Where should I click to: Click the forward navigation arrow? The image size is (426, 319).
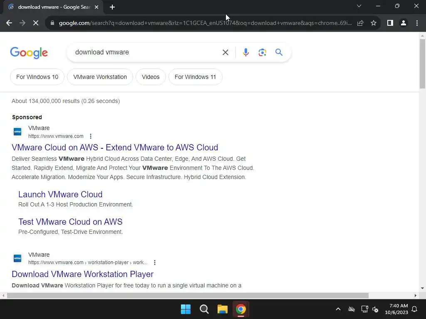click(22, 23)
